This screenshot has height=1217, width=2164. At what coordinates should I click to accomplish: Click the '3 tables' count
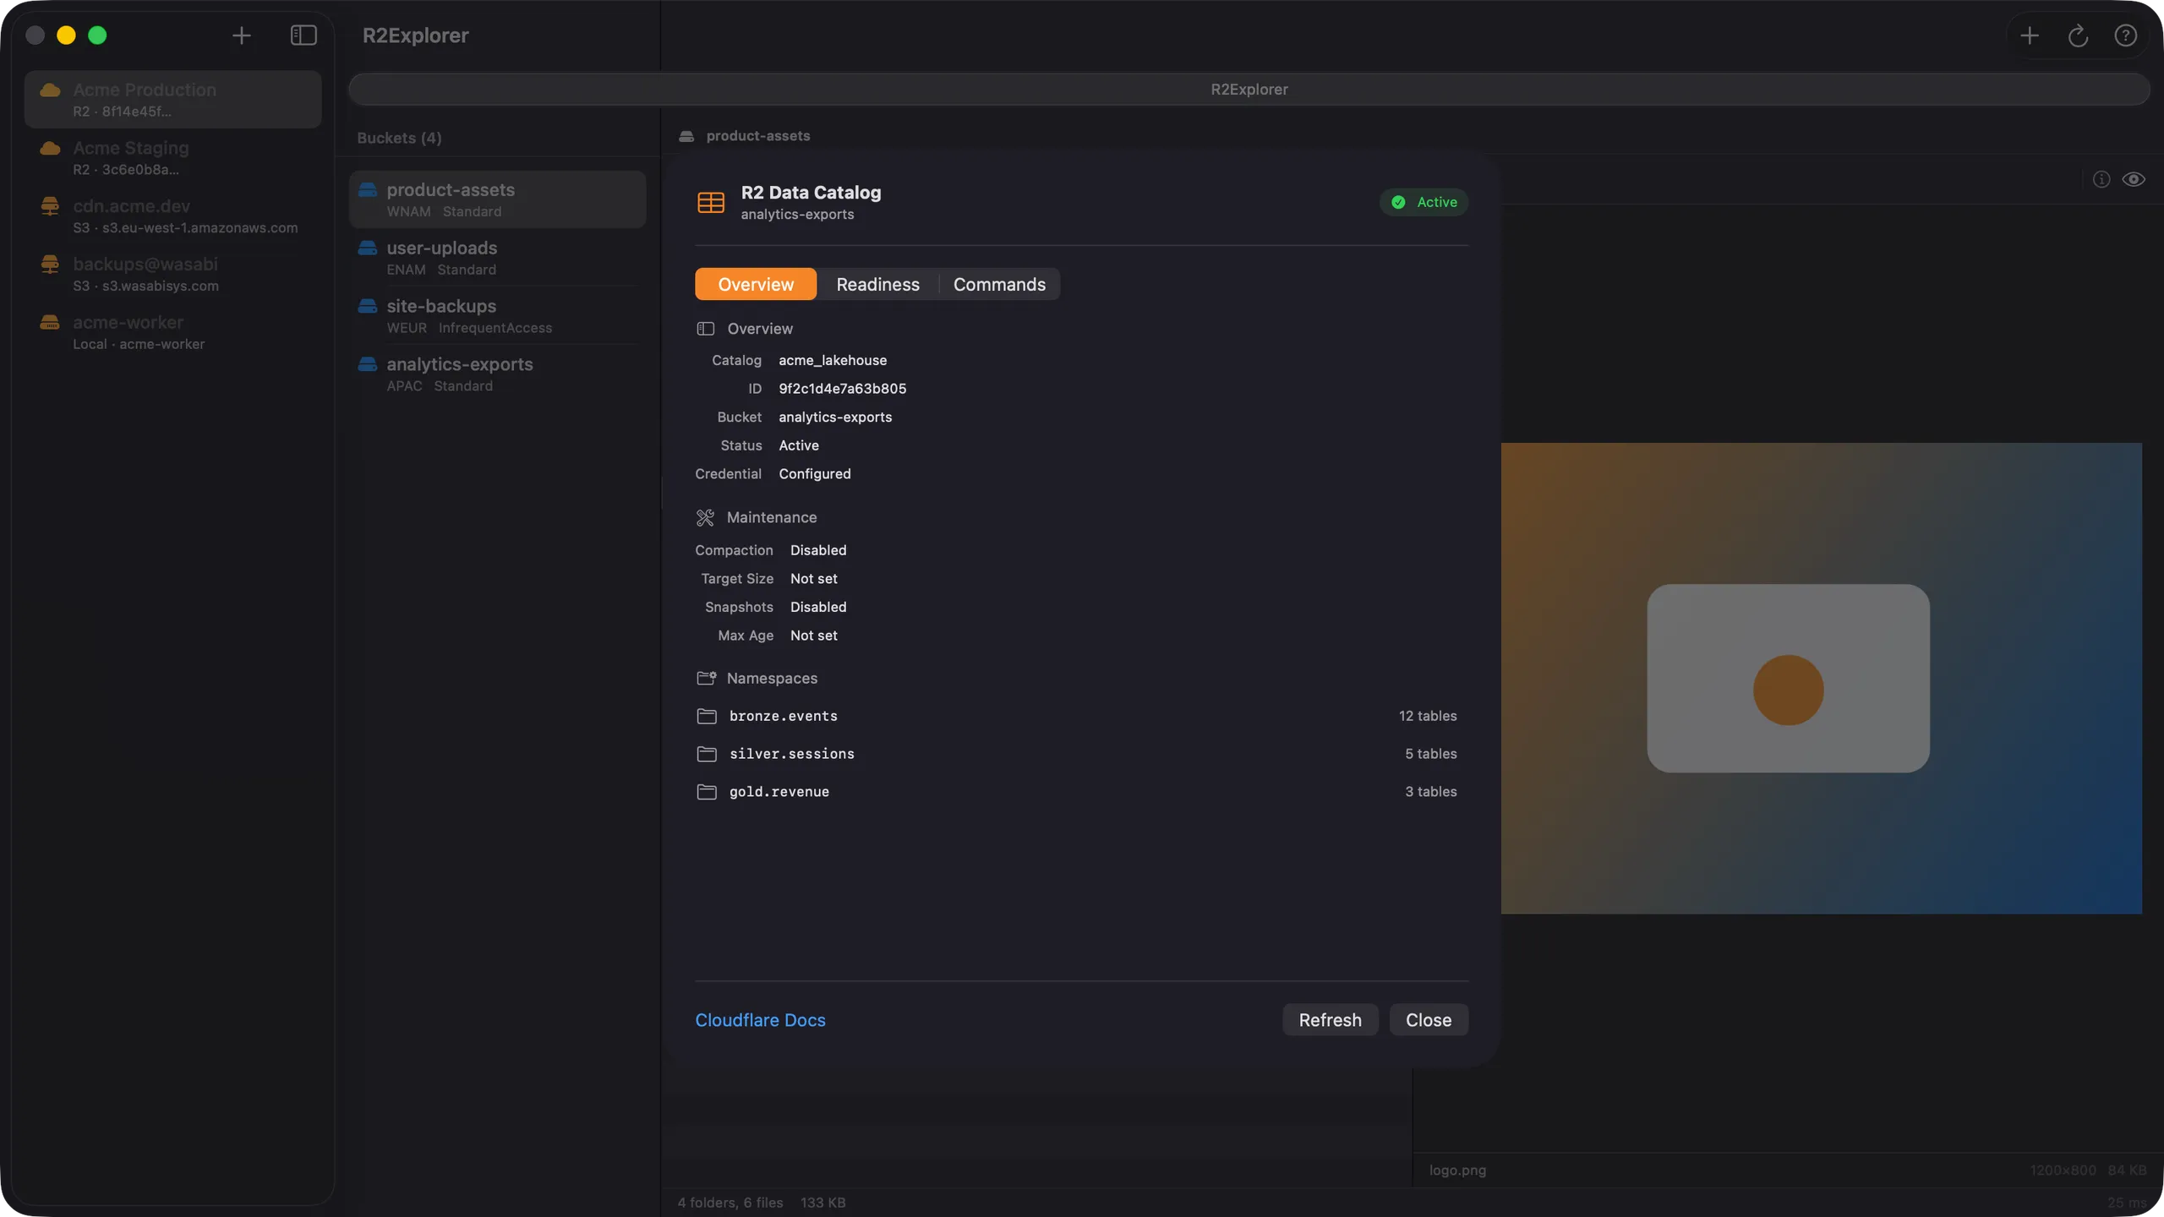pyautogui.click(x=1431, y=792)
